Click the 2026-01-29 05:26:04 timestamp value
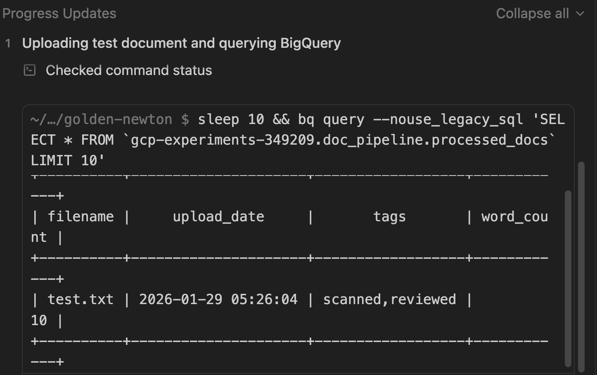 tap(218, 300)
